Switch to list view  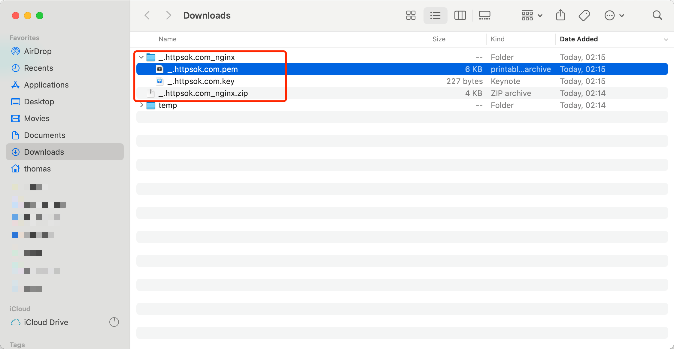tap(435, 15)
